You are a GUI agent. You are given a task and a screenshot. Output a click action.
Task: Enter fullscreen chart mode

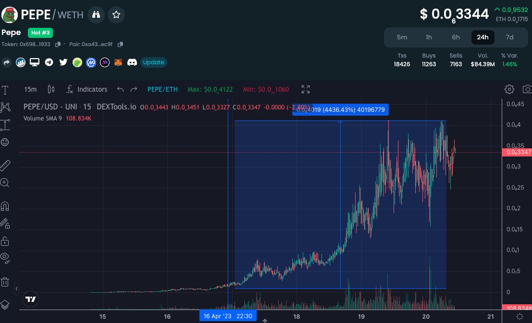pos(305,89)
